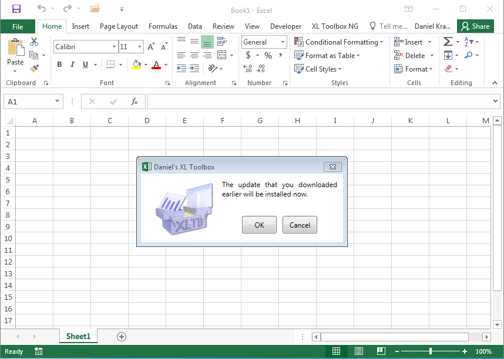Toggle Bold formatting
504x359 pixels.
[59, 65]
